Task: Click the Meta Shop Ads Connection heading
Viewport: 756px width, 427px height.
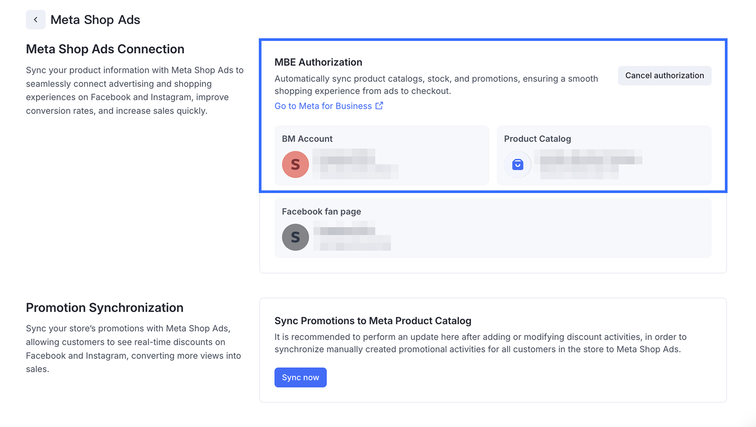Action: (105, 49)
